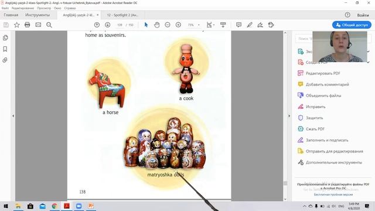
Task: Open Дополнительные инструменты
Action: 333,162
